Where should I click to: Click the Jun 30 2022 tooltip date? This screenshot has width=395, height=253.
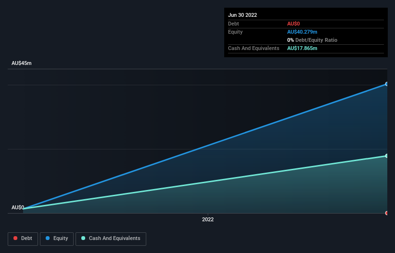pyautogui.click(x=242, y=15)
